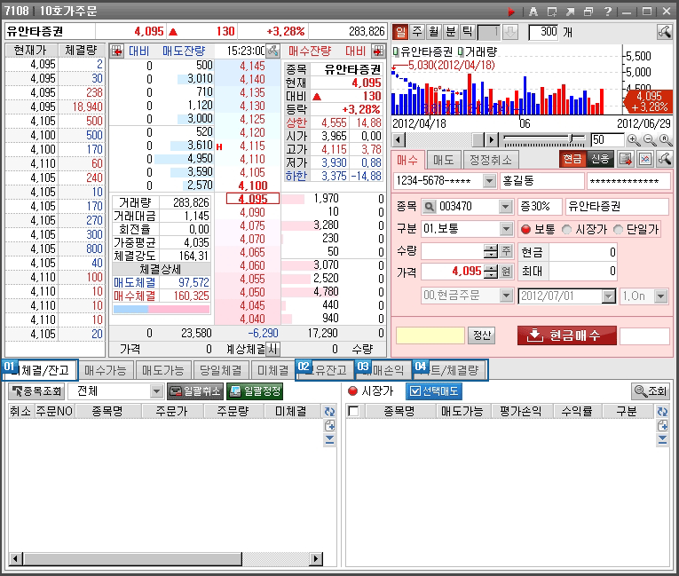Click the 일괄정정 button
Screen dimensions: 679x576
tap(255, 391)
